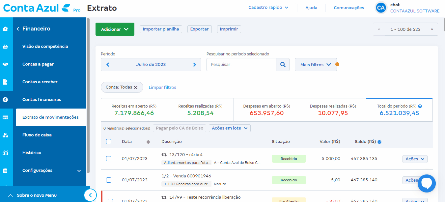
Task: Select Receitas realizadas summary card
Action: (200, 110)
